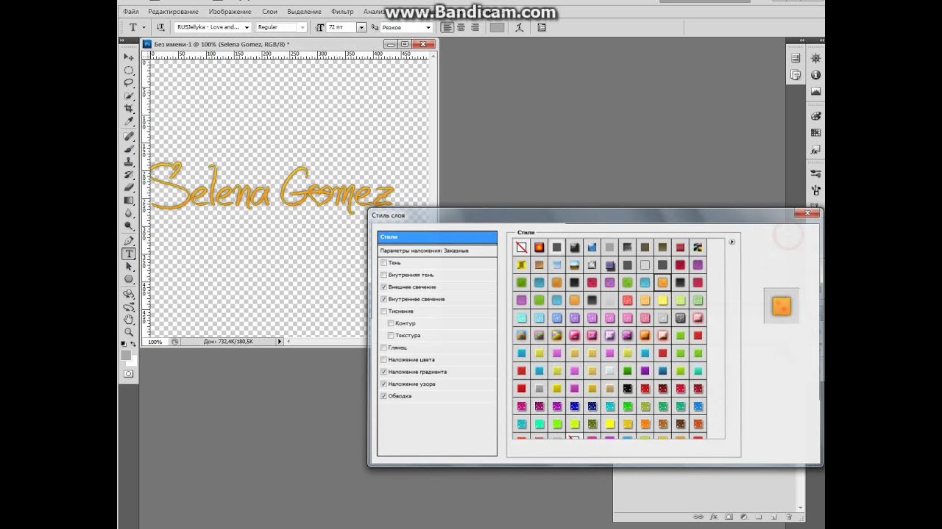
Task: Select the Healing Brush tool
Action: click(x=129, y=136)
